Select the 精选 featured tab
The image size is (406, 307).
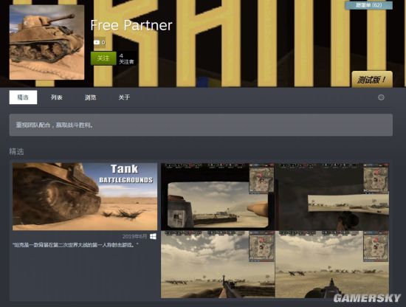coord(23,97)
